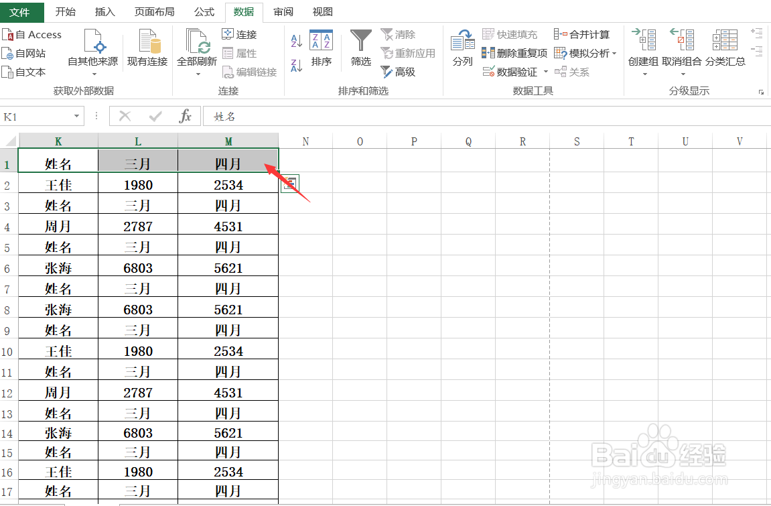Click 重新应用 to reapply the filter
This screenshot has height=506, width=771.
(408, 53)
